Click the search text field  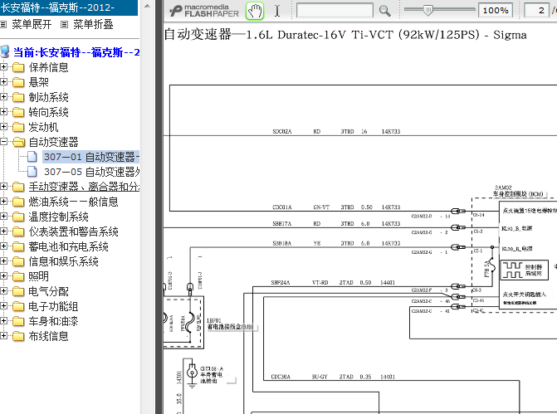335,11
